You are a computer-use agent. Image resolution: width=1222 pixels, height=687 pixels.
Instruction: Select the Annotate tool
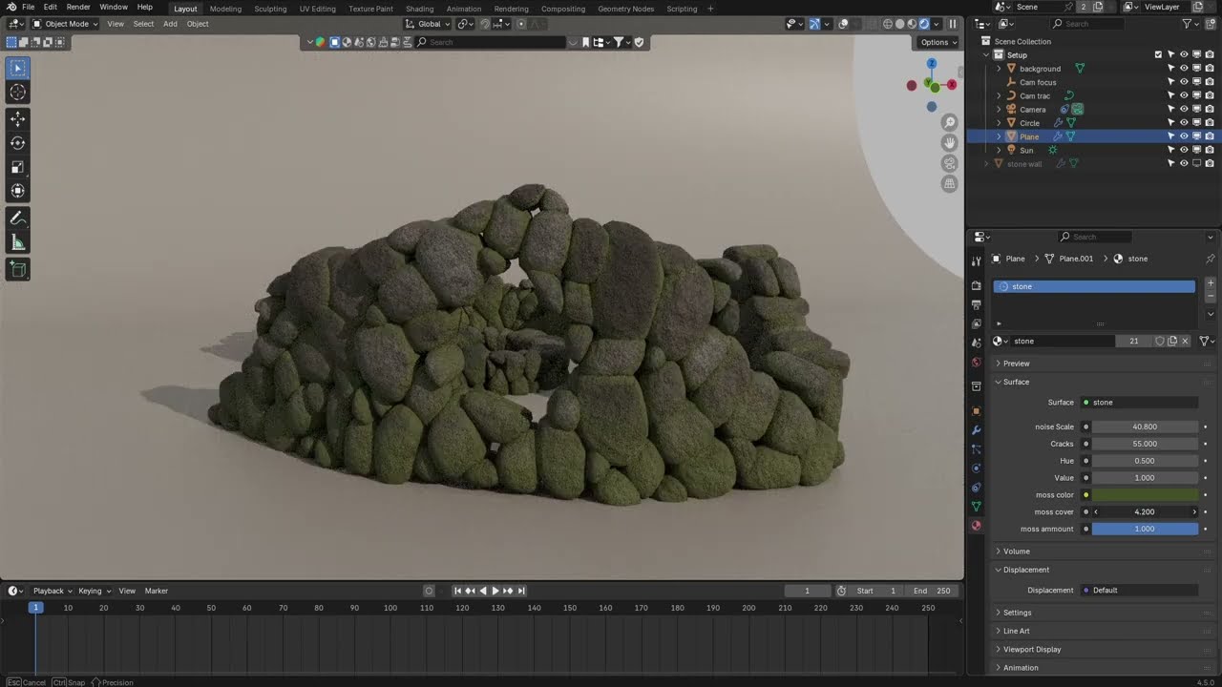click(17, 219)
